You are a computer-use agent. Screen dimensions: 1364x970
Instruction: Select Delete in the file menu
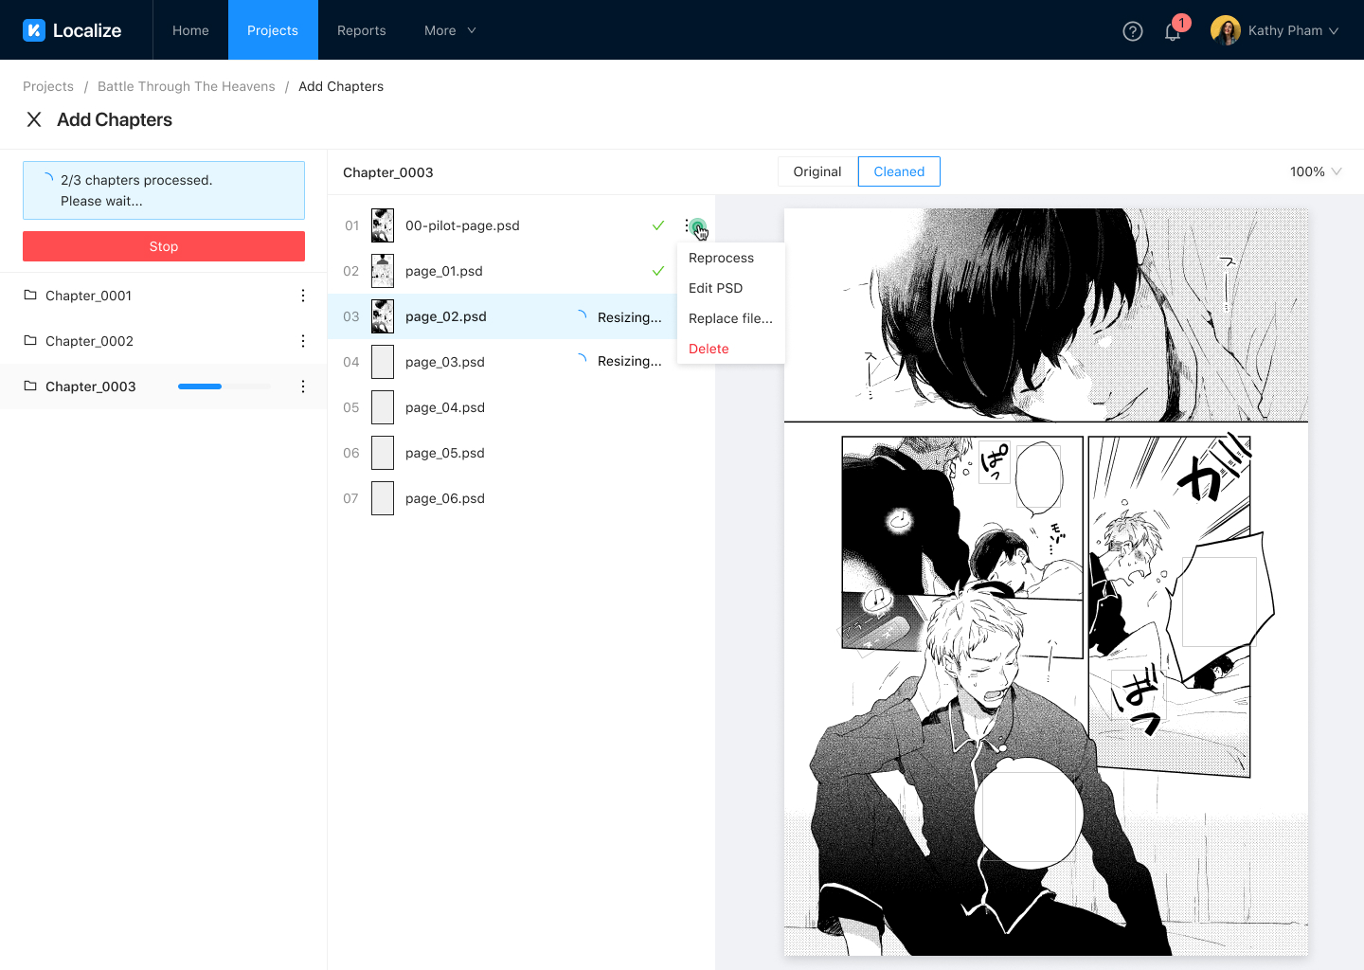(709, 349)
